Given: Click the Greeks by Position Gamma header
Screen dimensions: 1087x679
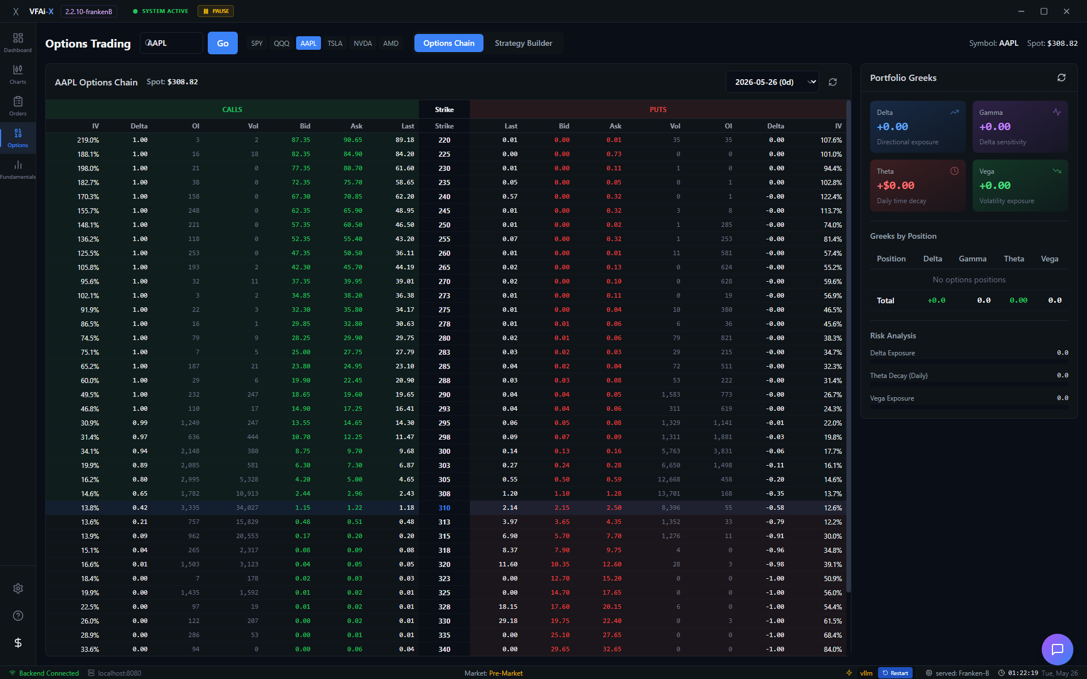Looking at the screenshot, I should (973, 259).
